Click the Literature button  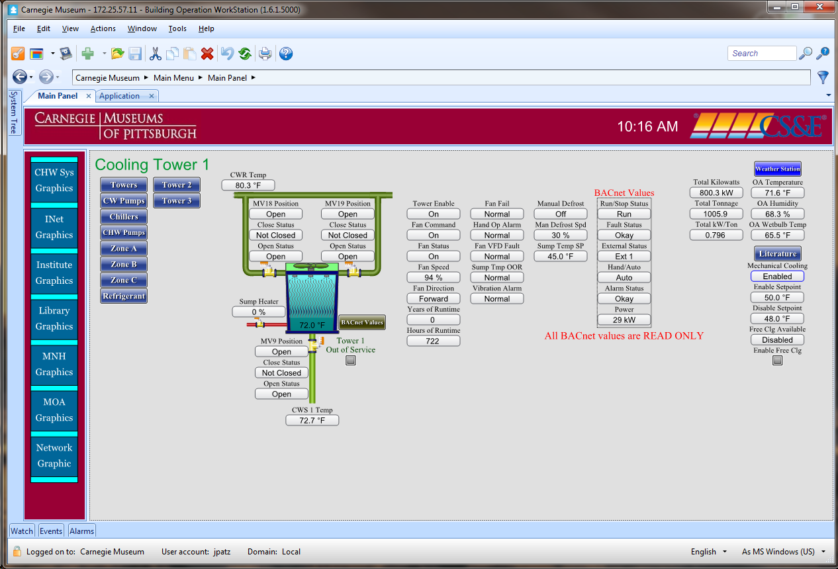[x=778, y=253]
